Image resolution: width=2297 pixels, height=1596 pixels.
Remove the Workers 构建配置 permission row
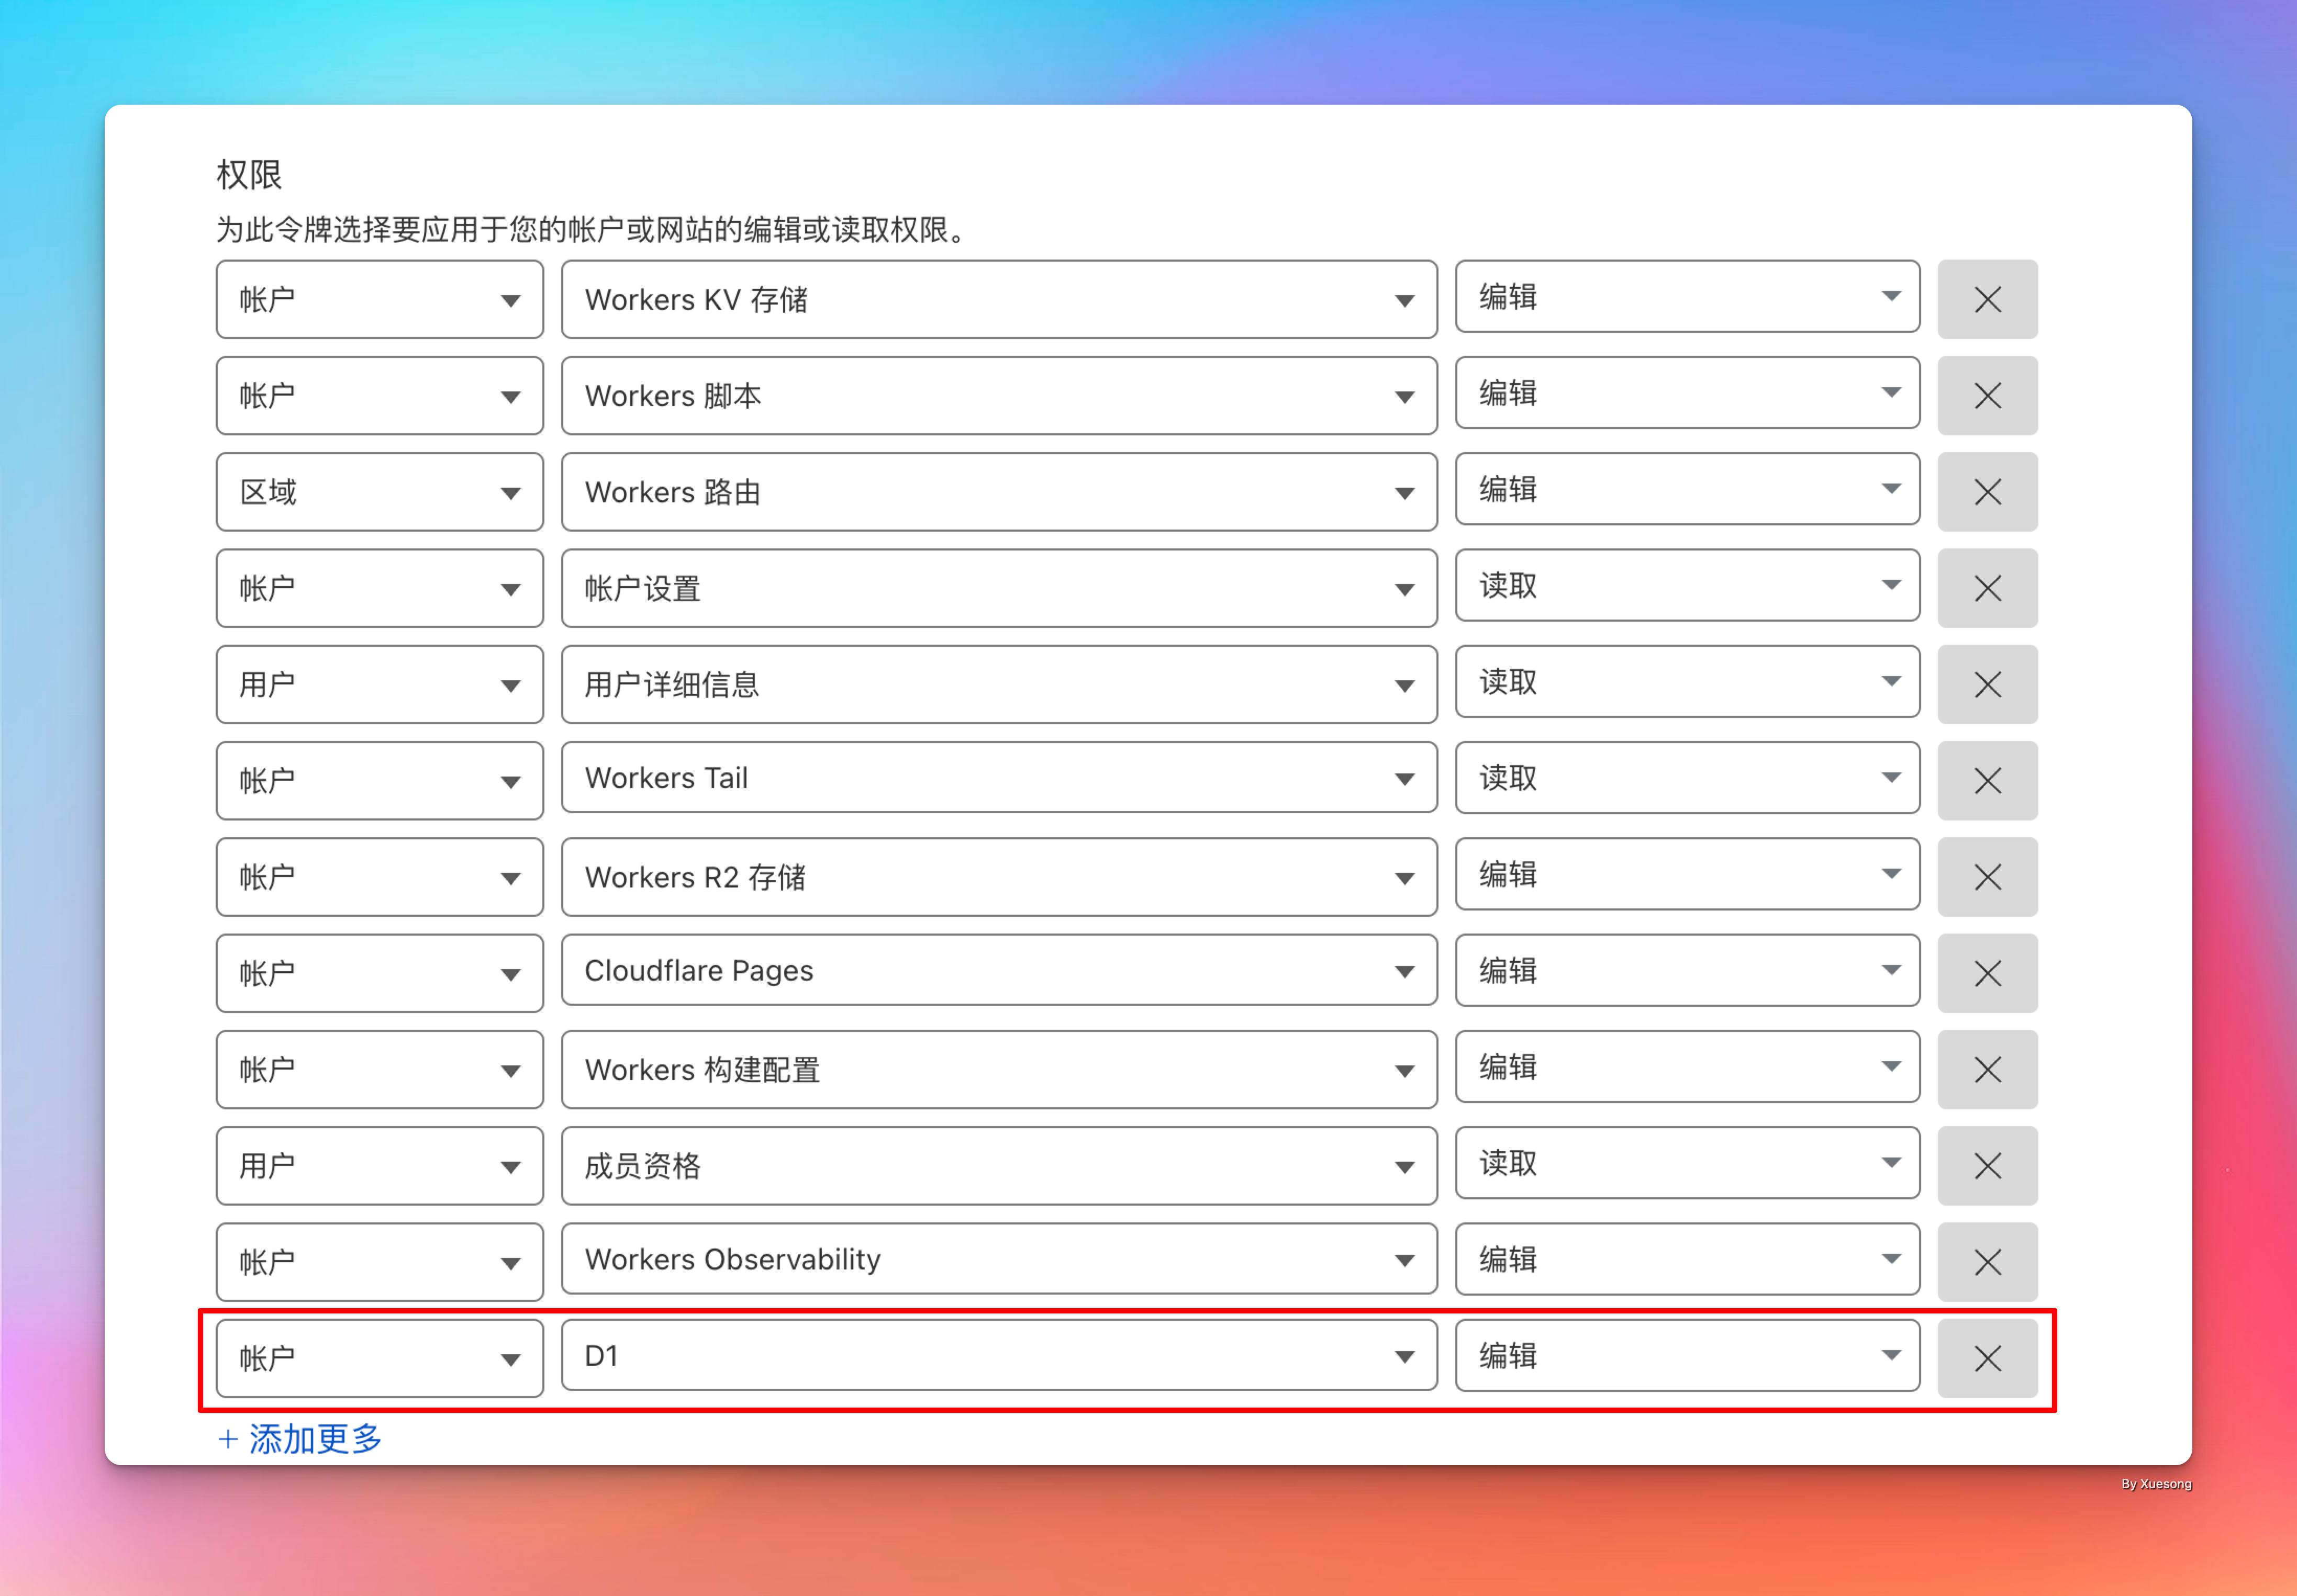(x=1987, y=1069)
